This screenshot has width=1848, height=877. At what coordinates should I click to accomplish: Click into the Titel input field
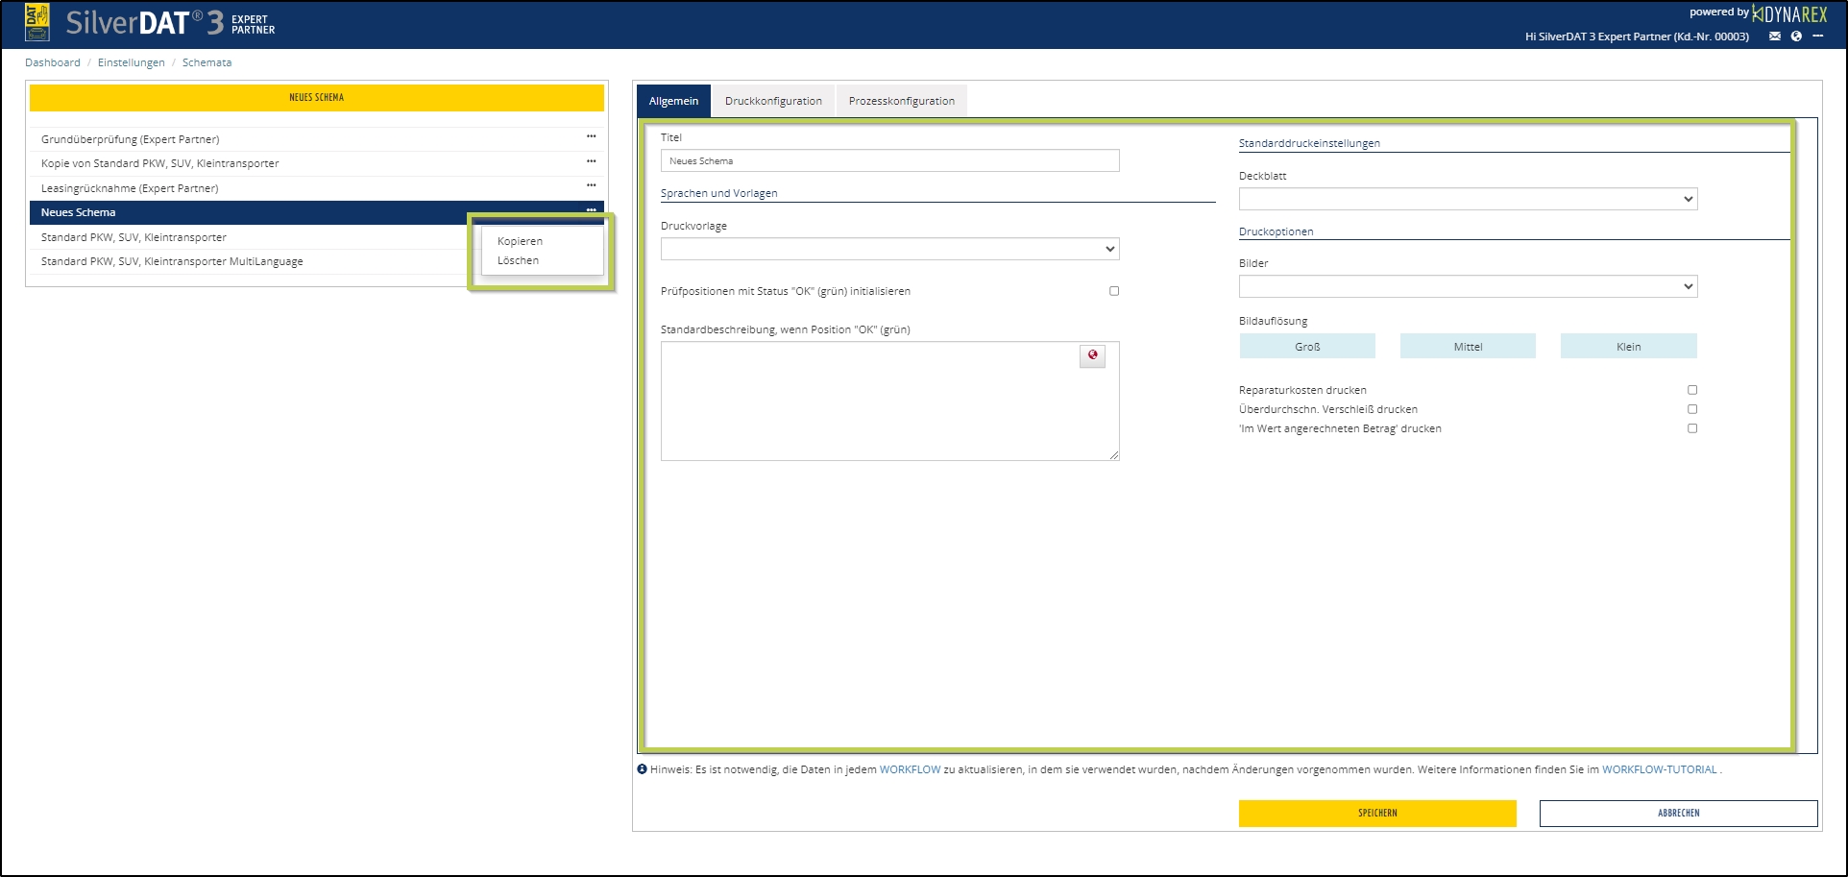point(889,160)
